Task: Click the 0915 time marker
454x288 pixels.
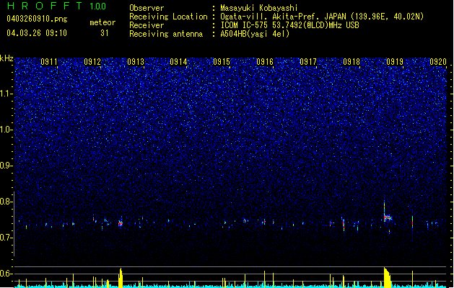Action: [222, 62]
